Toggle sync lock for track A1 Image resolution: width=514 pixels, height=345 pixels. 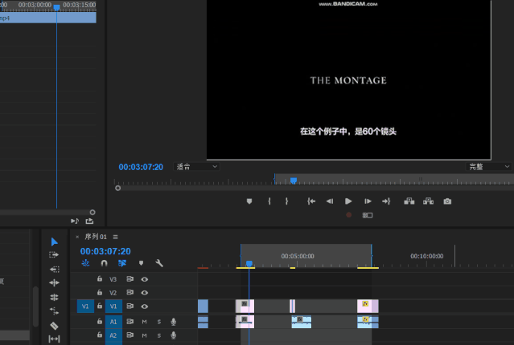[x=130, y=322]
